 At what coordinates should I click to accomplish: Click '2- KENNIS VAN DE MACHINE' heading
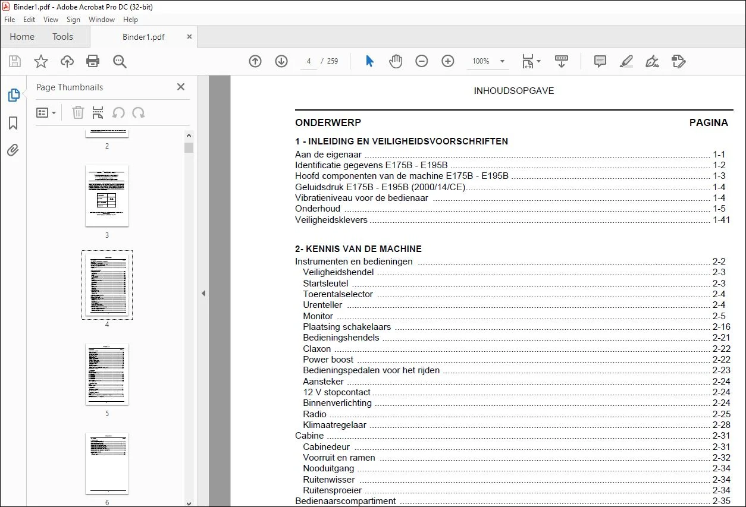[358, 249]
